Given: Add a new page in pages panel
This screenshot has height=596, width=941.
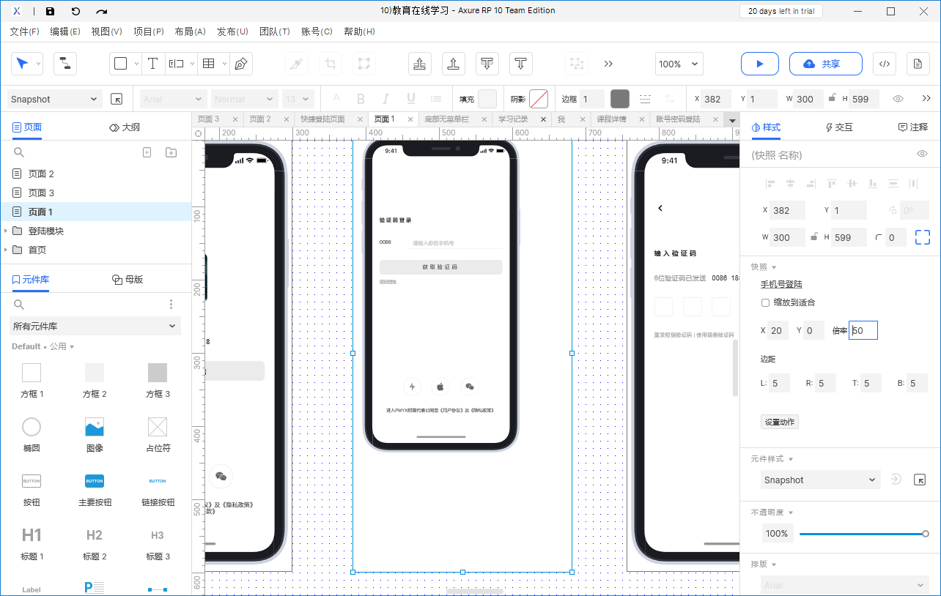Looking at the screenshot, I should tap(147, 152).
